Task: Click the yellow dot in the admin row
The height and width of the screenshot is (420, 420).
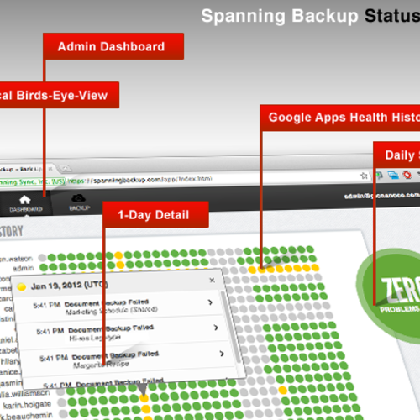Action: [x=120, y=265]
